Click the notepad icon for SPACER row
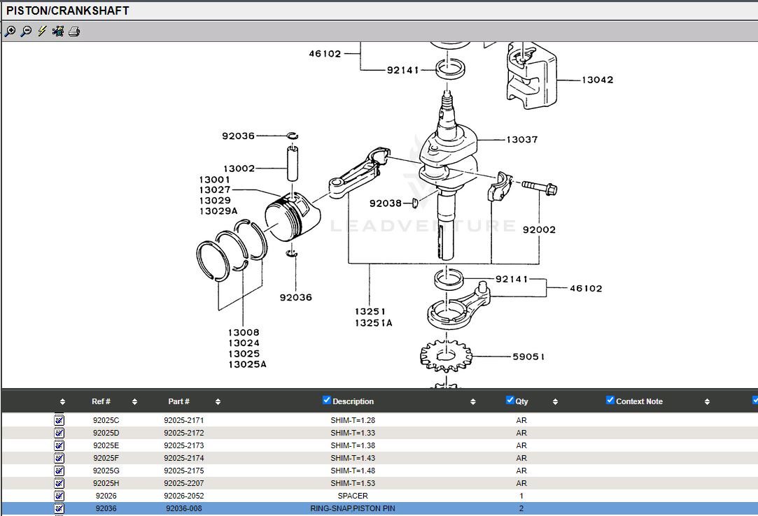 [x=59, y=496]
